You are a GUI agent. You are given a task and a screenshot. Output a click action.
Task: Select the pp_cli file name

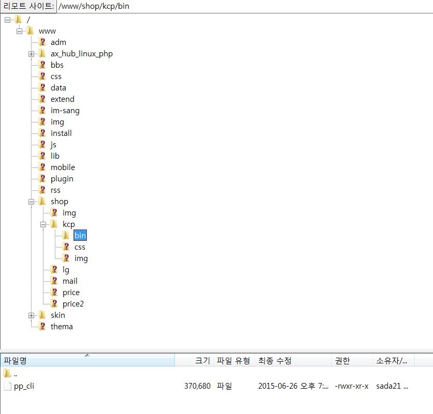click(x=24, y=386)
